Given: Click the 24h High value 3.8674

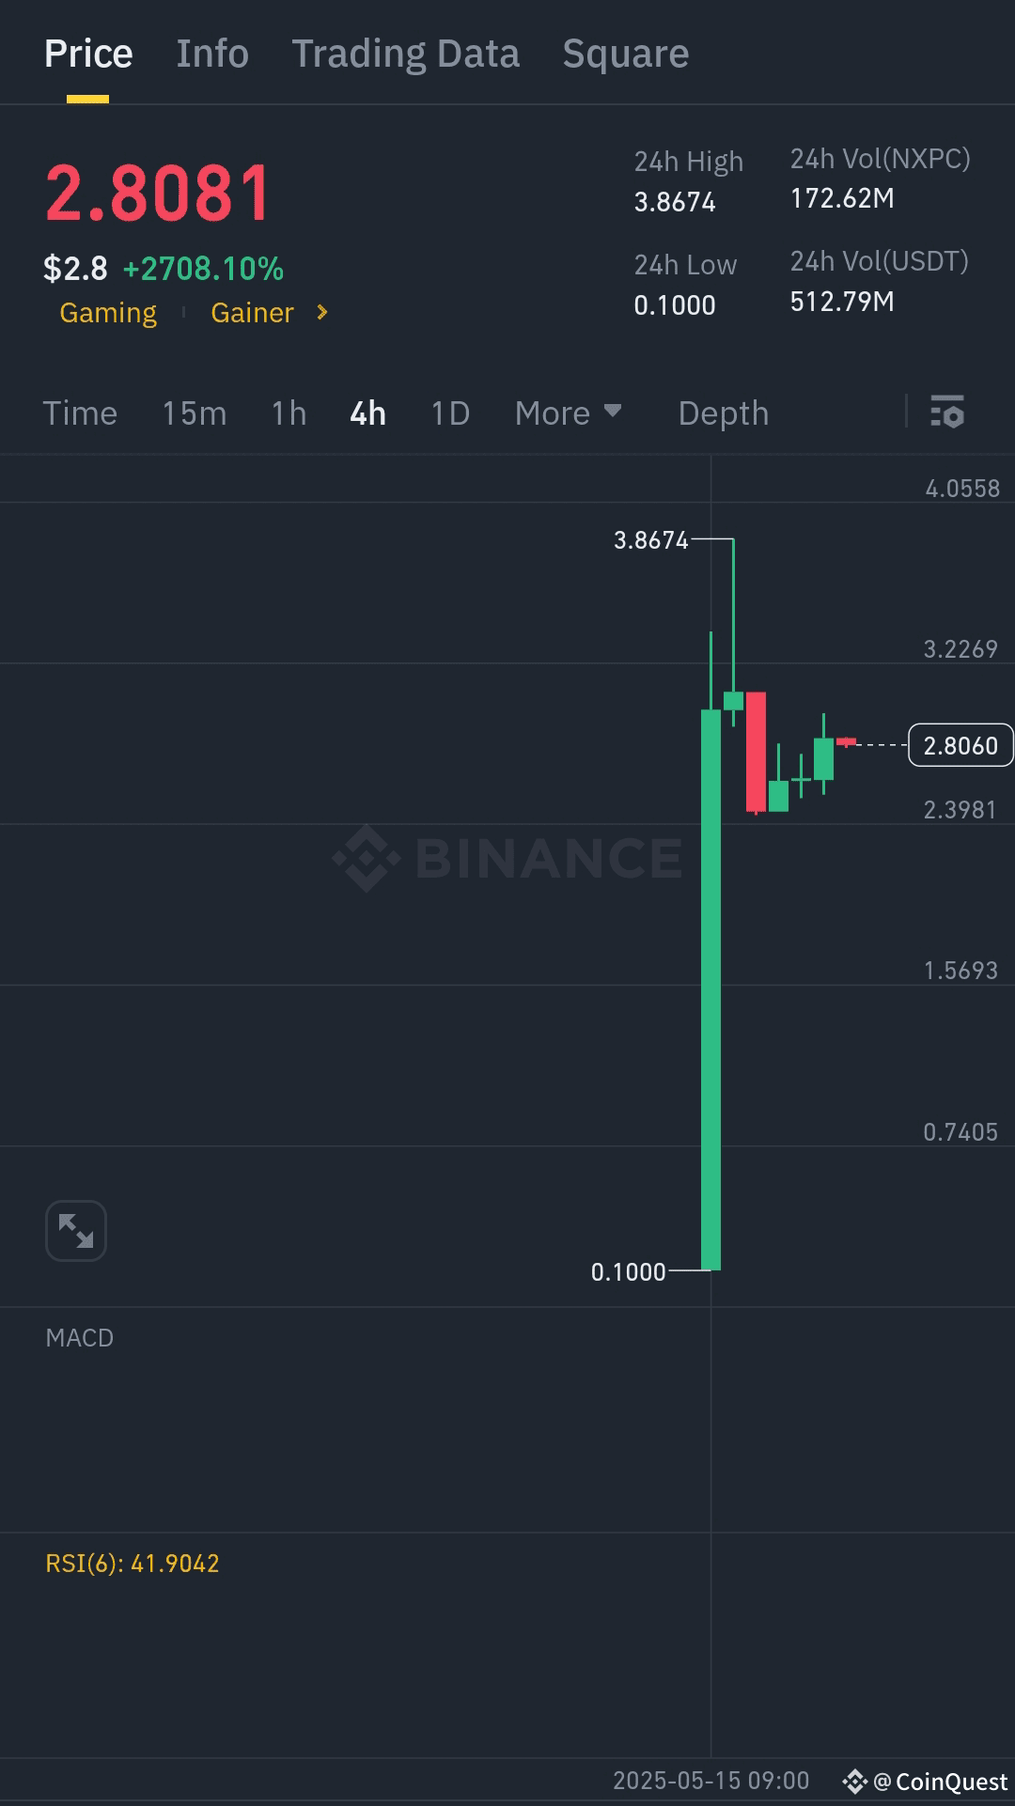Looking at the screenshot, I should pos(675,200).
